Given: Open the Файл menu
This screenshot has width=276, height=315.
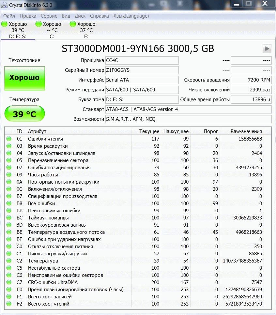Looking at the screenshot, I should 9,16.
